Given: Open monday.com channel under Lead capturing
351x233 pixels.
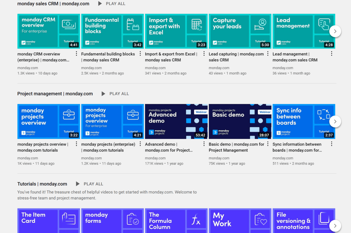Looking at the screenshot, I should pyautogui.click(x=219, y=68).
